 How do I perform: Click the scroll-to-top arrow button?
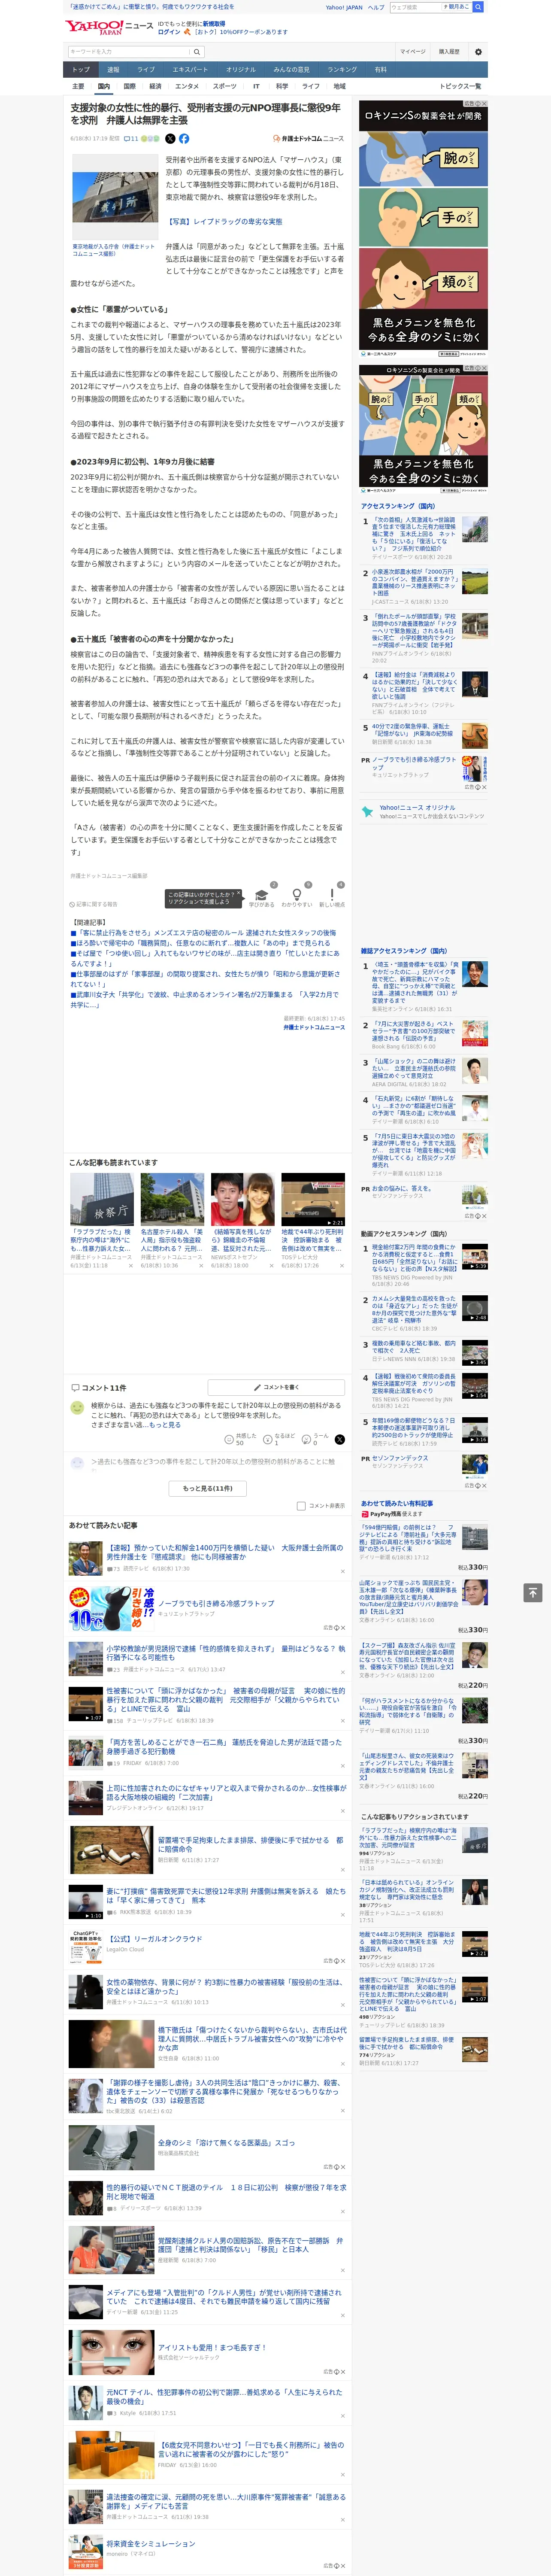(x=533, y=1593)
